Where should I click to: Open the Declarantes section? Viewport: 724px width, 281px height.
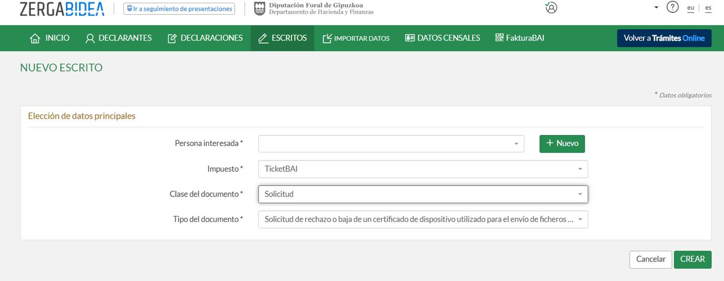click(x=118, y=38)
